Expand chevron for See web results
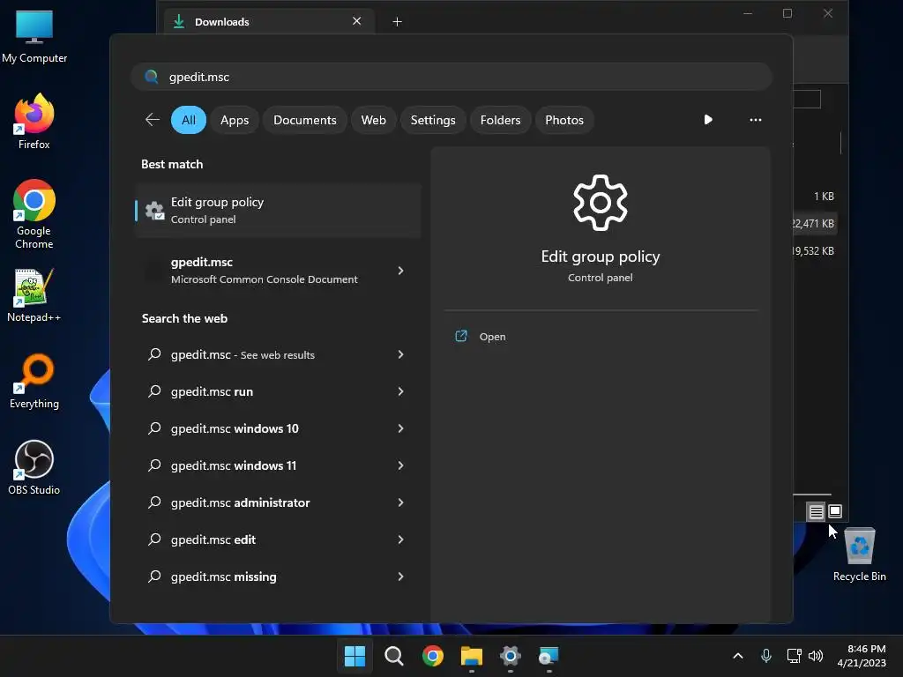The width and height of the screenshot is (903, 677). click(x=401, y=354)
